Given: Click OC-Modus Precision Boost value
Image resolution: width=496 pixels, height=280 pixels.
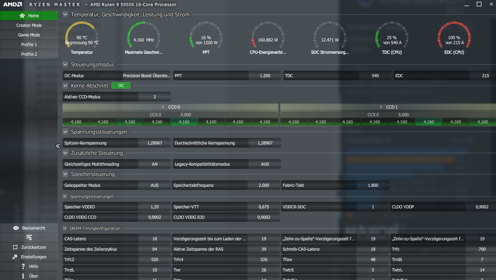Looking at the screenshot, I should click(x=147, y=76).
